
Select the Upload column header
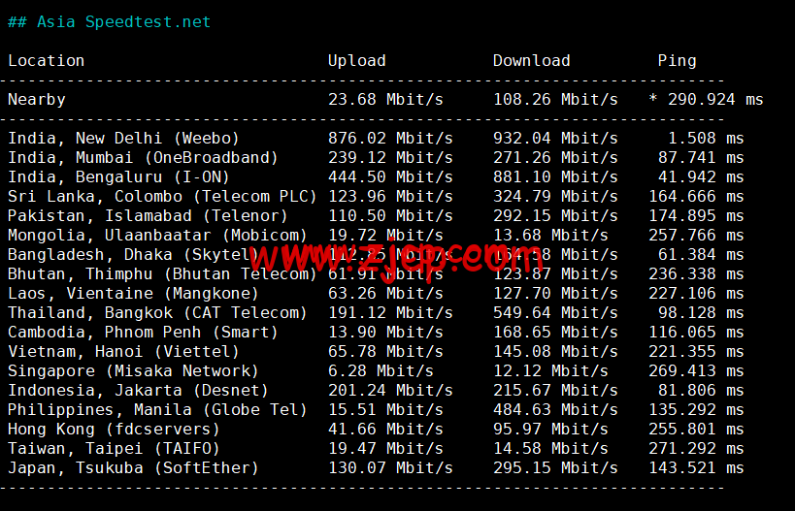357,61
